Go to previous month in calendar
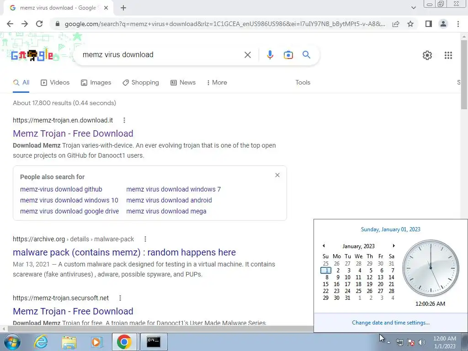The image size is (468, 351). 324,246
